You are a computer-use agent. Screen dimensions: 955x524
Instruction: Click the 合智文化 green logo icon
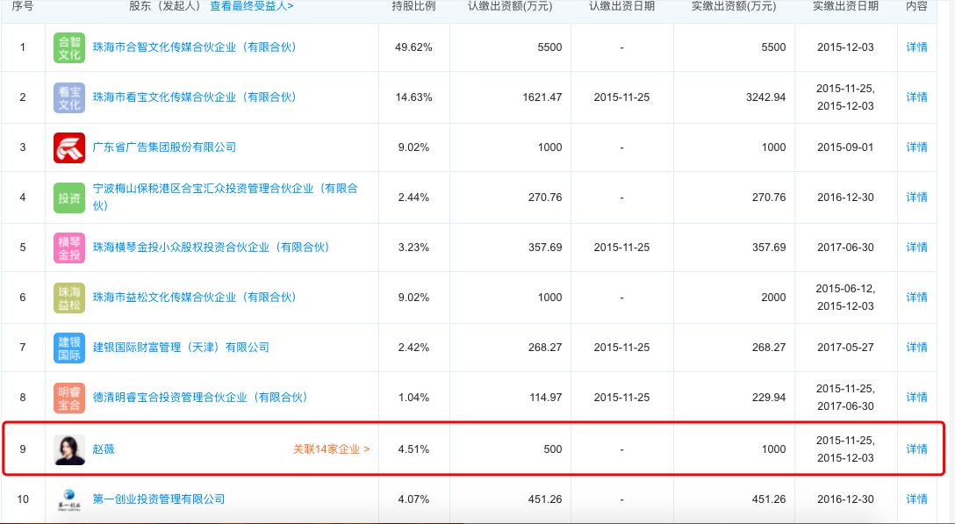pyautogui.click(x=68, y=47)
